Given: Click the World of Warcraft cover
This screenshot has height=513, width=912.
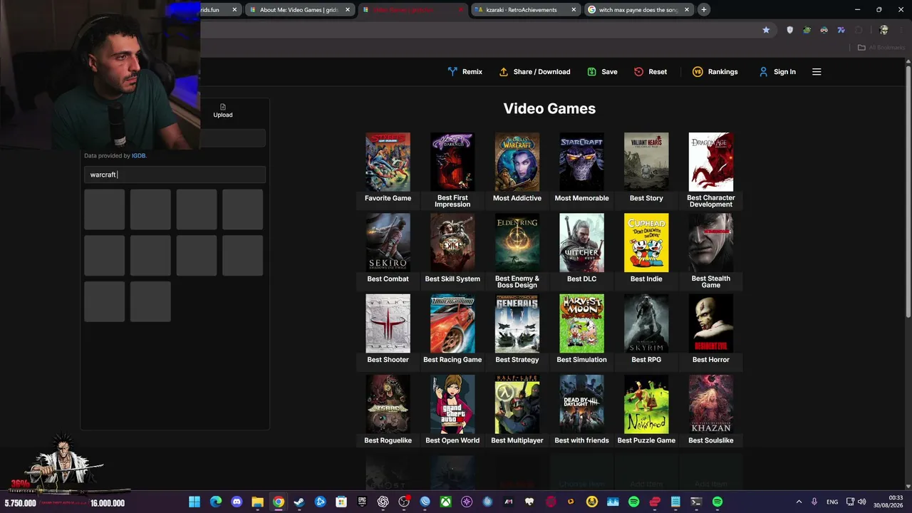Looking at the screenshot, I should tap(517, 162).
